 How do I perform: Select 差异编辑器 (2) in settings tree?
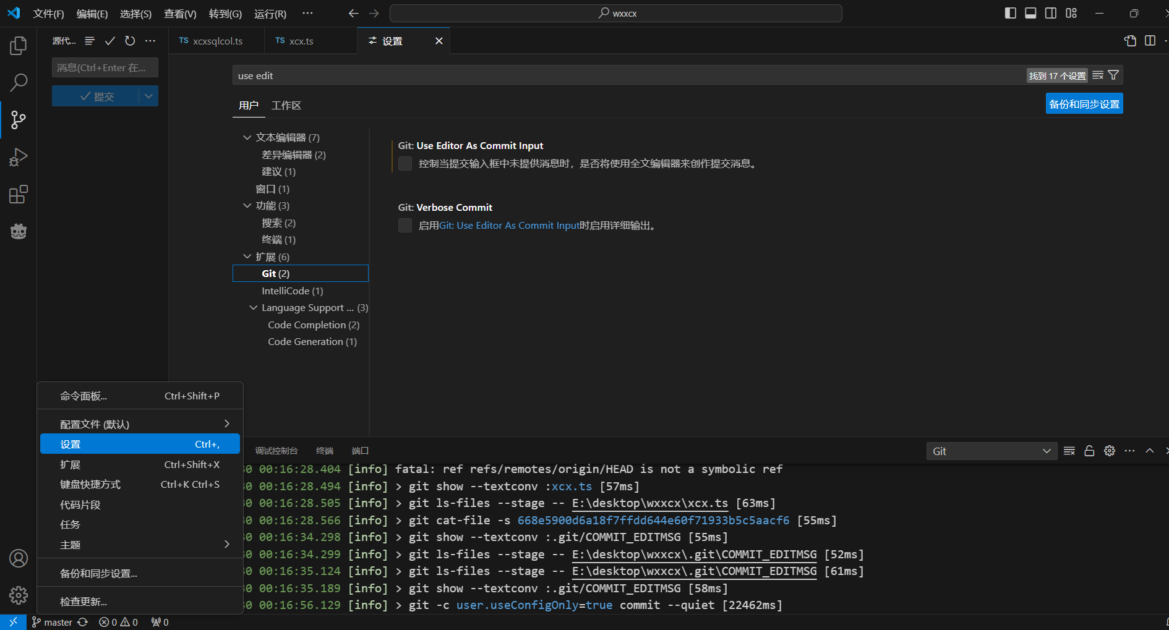293,155
